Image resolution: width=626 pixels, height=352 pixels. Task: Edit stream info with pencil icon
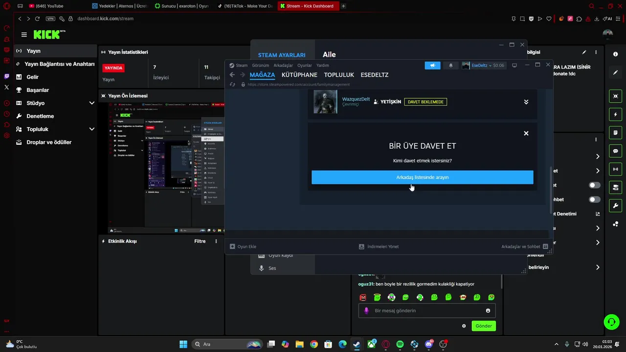(x=584, y=52)
